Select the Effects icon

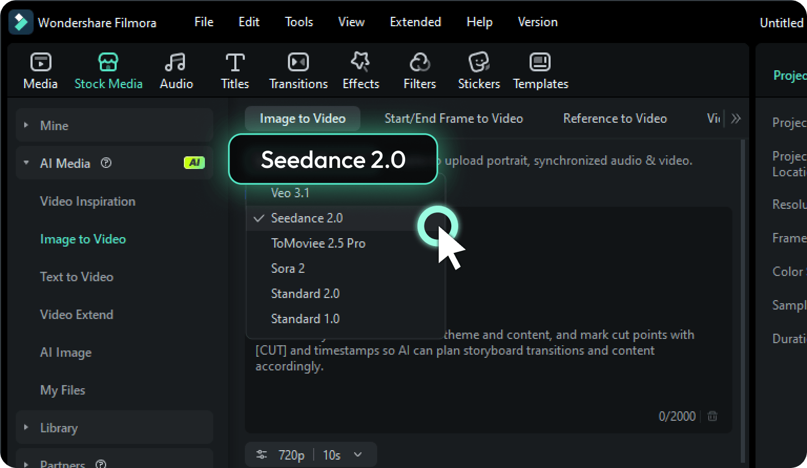click(x=360, y=70)
